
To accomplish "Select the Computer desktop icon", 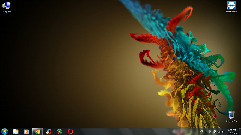I will point(6,7).
